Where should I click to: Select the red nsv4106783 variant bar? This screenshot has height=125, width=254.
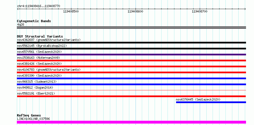tap(131, 72)
